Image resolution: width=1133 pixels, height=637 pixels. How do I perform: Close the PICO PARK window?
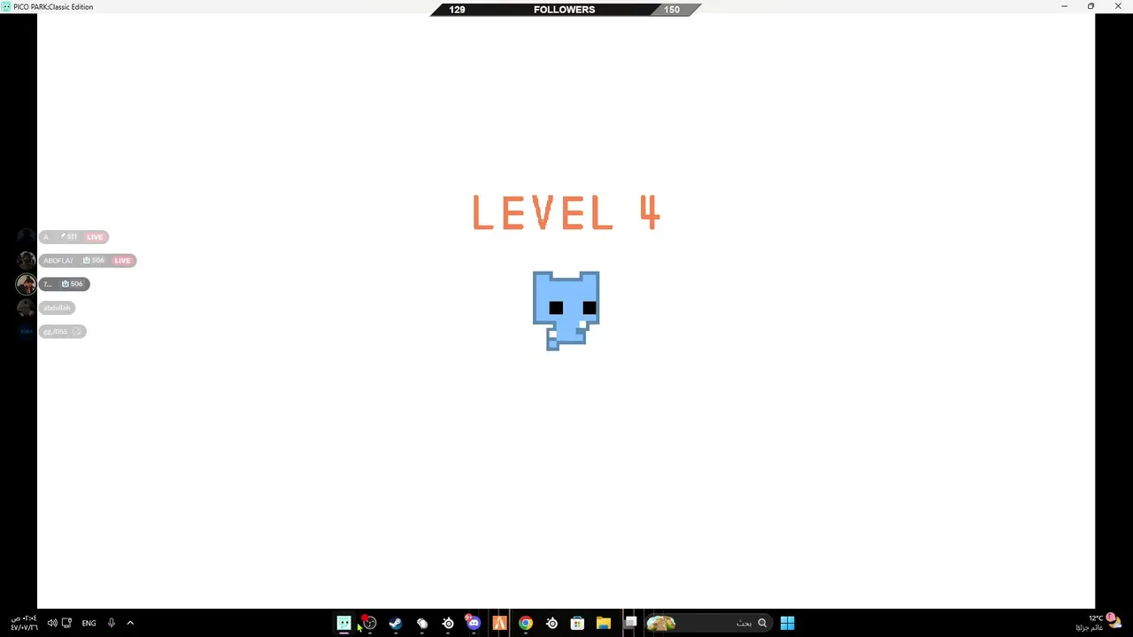[1117, 6]
